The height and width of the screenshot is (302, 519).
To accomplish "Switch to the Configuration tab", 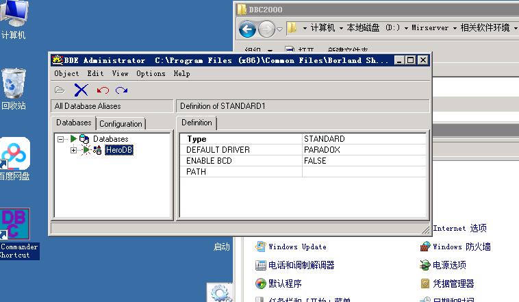I will tap(121, 124).
